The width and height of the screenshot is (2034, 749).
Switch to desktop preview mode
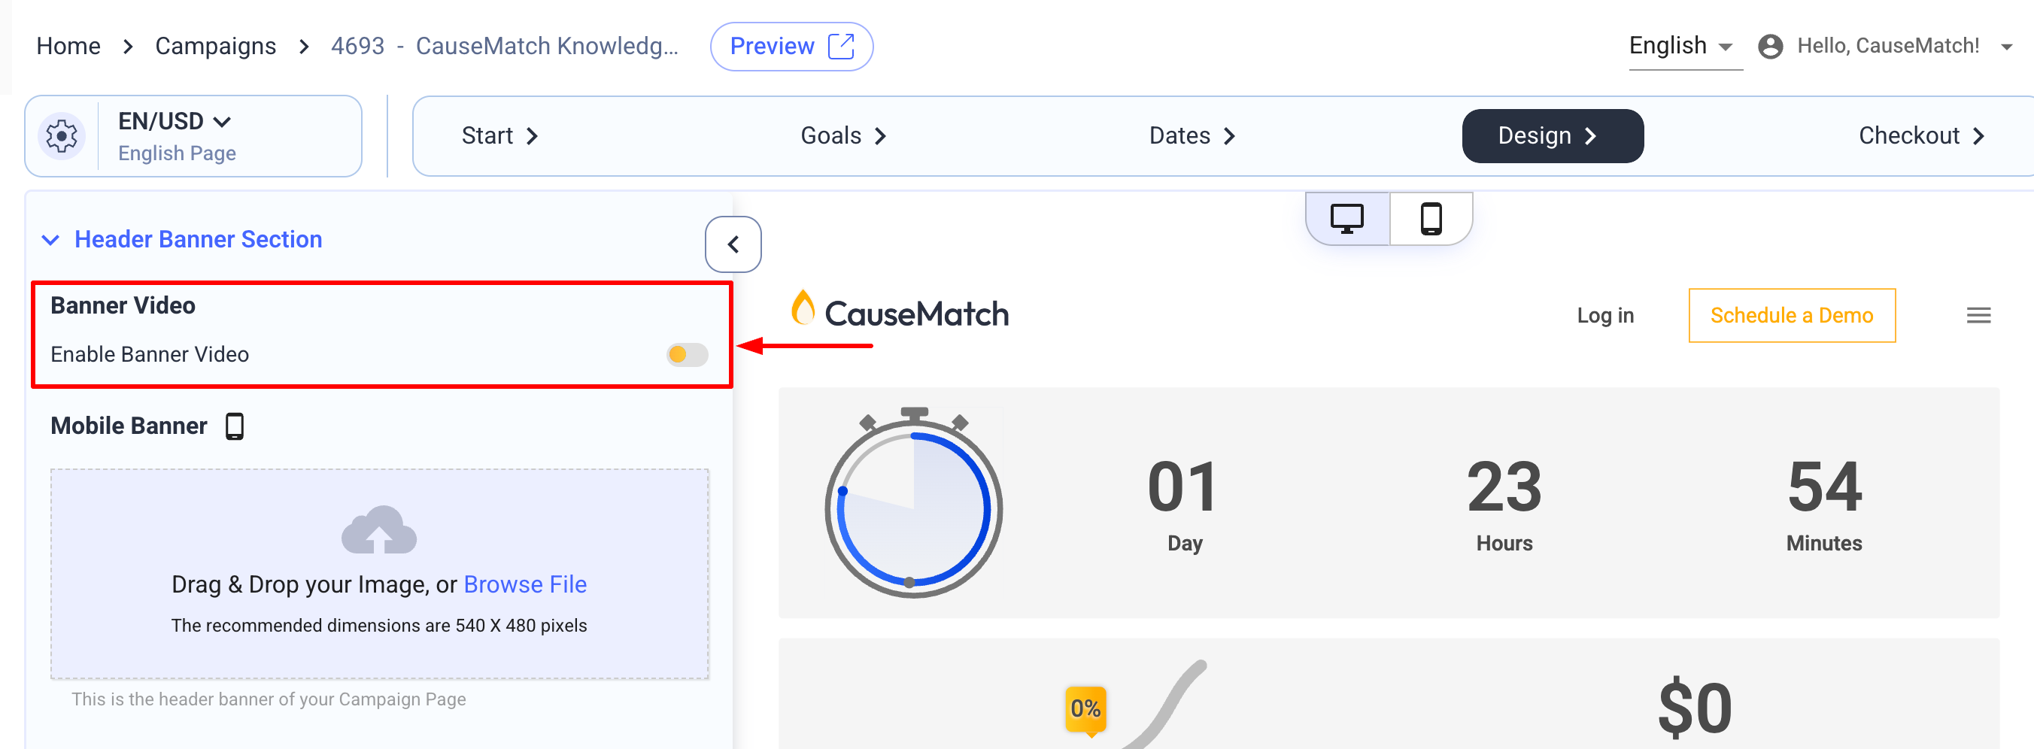[x=1346, y=219]
